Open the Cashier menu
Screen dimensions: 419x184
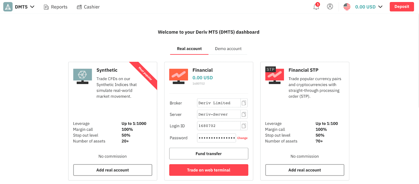[88, 7]
